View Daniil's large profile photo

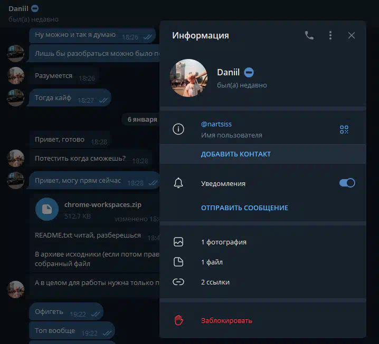(x=188, y=78)
